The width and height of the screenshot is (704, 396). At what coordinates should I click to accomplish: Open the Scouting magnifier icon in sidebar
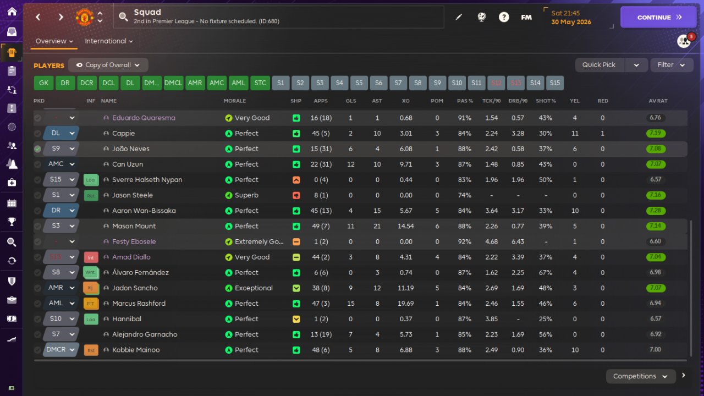tap(12, 242)
